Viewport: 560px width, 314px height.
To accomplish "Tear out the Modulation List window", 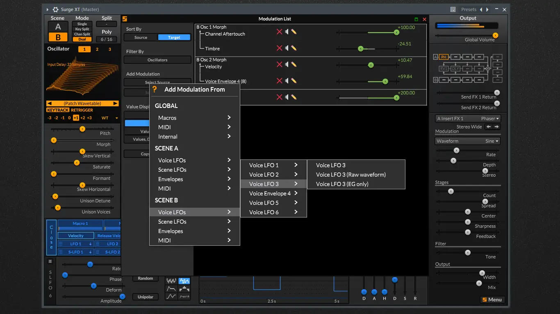I will coord(417,19).
